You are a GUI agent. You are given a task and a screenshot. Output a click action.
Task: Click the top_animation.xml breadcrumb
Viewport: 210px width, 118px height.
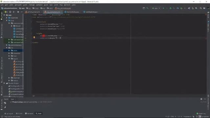pos(63,8)
